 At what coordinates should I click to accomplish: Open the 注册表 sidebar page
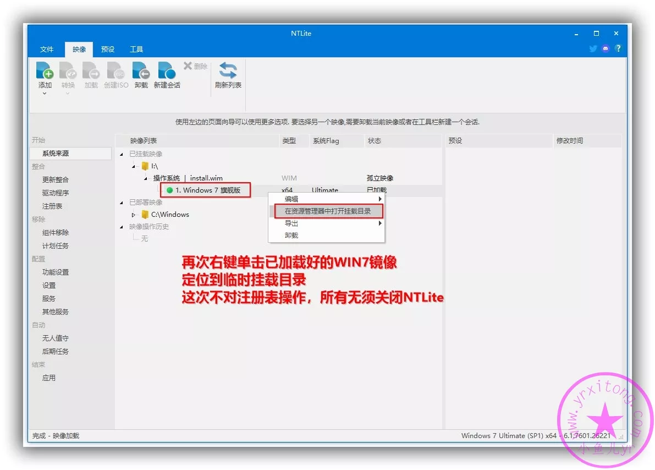point(52,206)
